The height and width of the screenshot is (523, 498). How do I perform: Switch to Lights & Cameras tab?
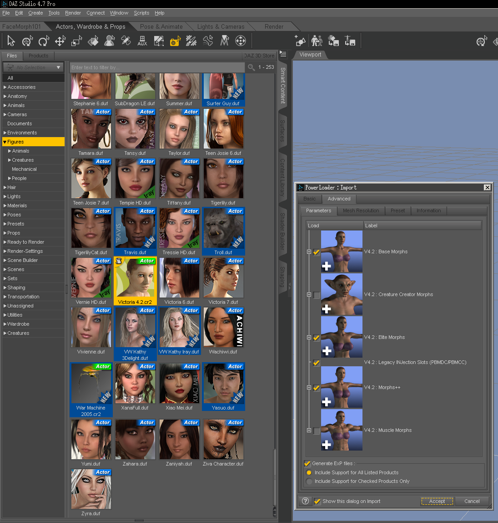[221, 26]
